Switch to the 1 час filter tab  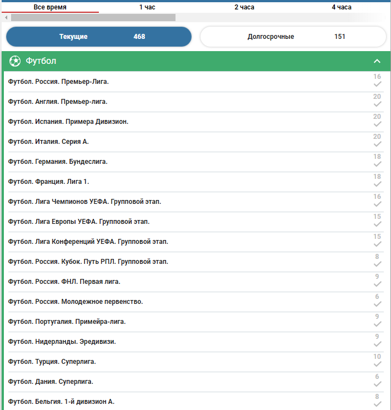[x=147, y=7]
